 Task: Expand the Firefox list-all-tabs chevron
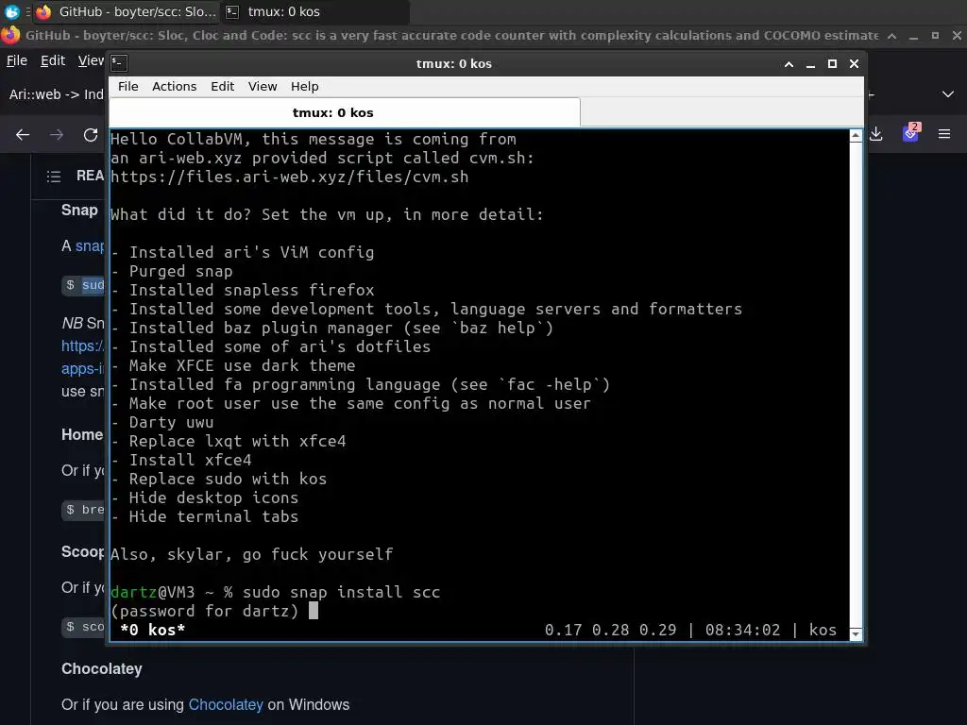click(x=948, y=94)
